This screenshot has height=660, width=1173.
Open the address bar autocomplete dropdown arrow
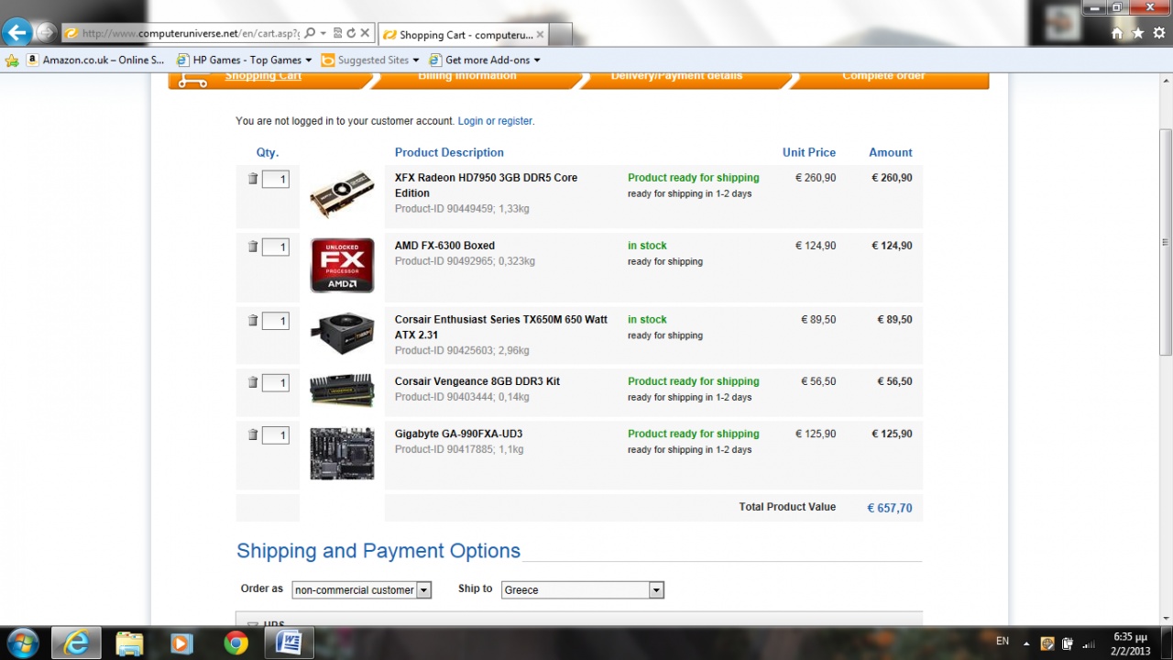point(323,33)
